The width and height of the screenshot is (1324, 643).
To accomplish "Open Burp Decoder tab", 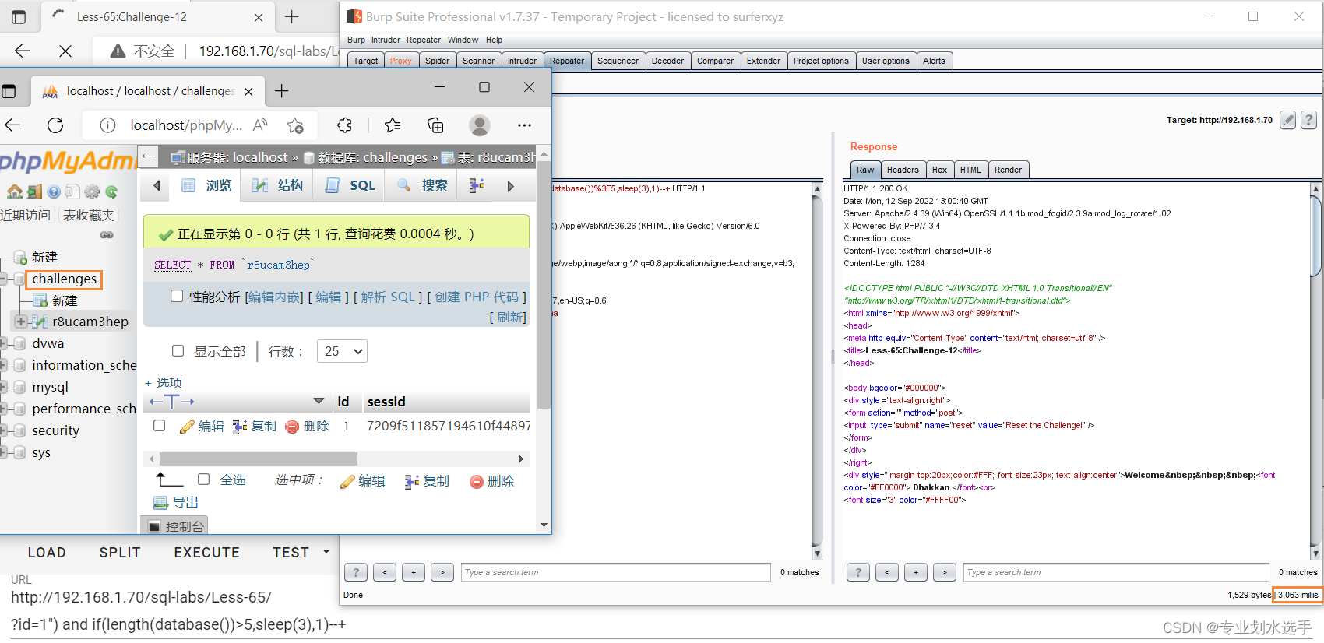I will (x=667, y=61).
